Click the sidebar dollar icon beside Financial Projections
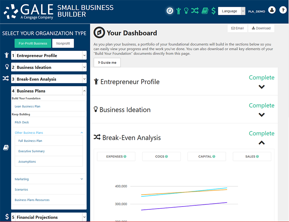This screenshot has width=289, height=222. 7,217
